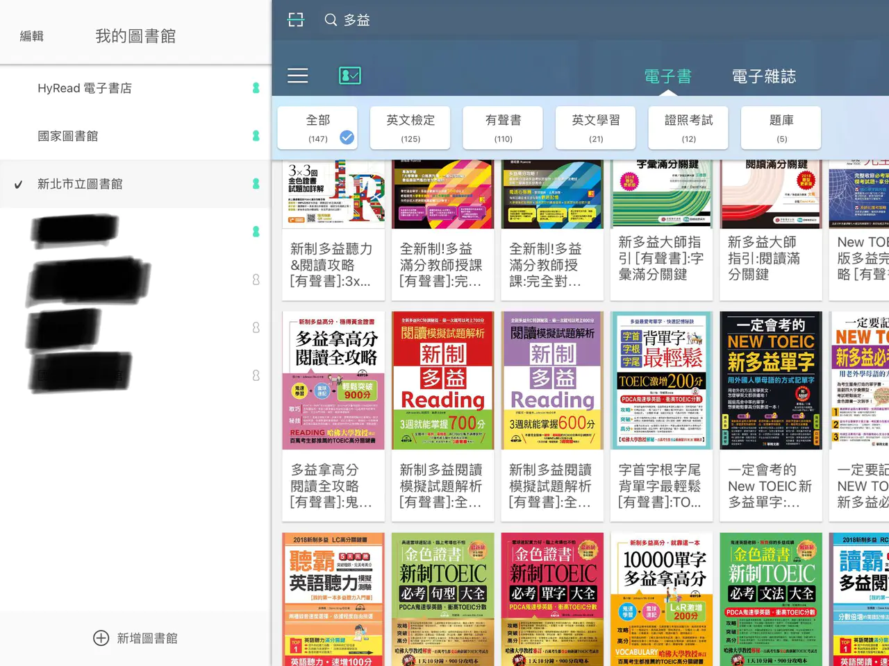The height and width of the screenshot is (666, 889).
Task: Open the borrowed books checklist icon
Action: coord(349,75)
